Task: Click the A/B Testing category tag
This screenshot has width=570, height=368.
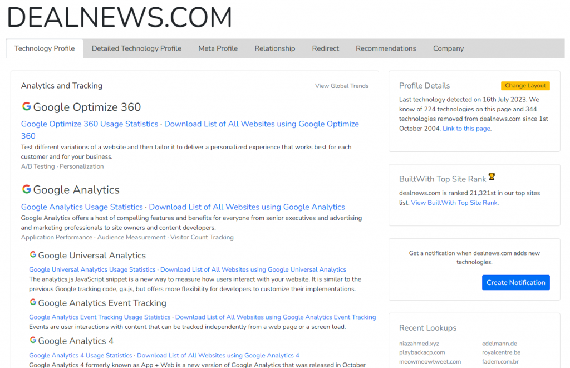Action: point(38,166)
